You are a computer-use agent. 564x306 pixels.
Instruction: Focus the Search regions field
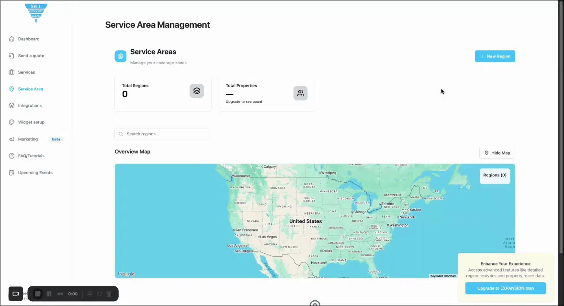(162, 134)
